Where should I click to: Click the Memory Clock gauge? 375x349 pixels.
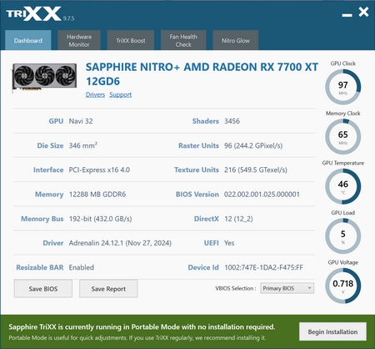pos(343,137)
